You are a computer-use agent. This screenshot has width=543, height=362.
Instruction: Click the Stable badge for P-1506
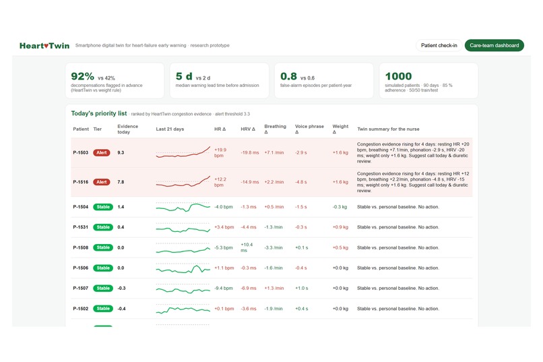tap(103, 268)
